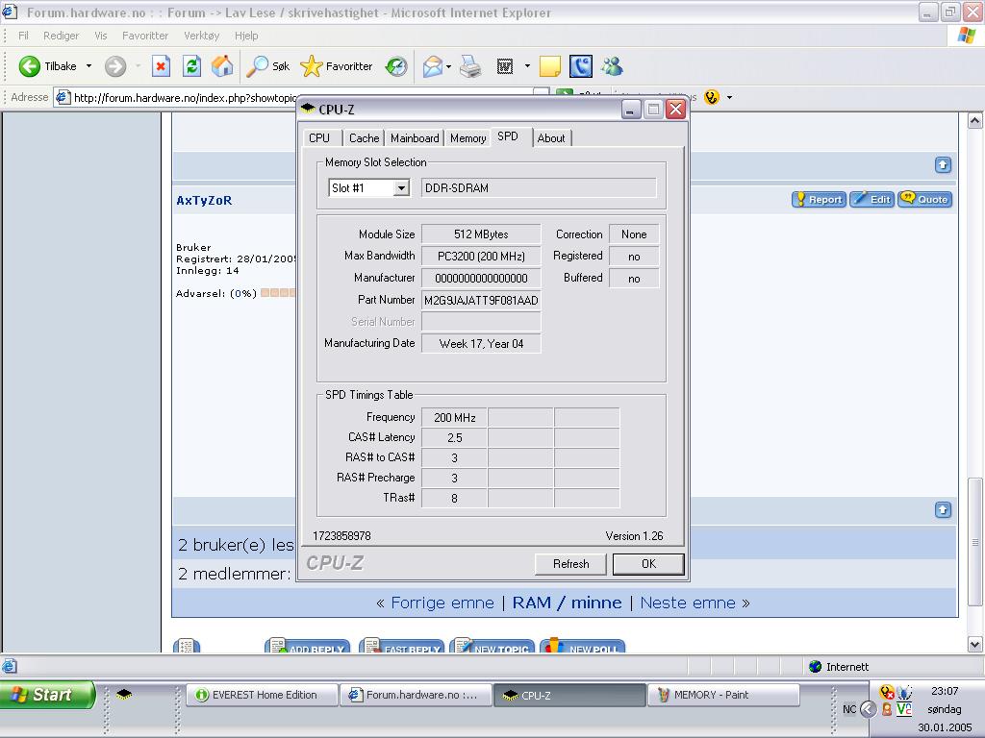Click the New Topic button
Viewport: 985px width, 738px height.
[x=492, y=647]
